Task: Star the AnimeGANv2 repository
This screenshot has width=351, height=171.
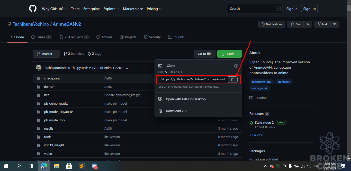Action: (296, 24)
